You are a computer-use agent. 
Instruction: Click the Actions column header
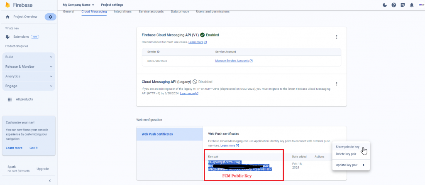coord(319,157)
